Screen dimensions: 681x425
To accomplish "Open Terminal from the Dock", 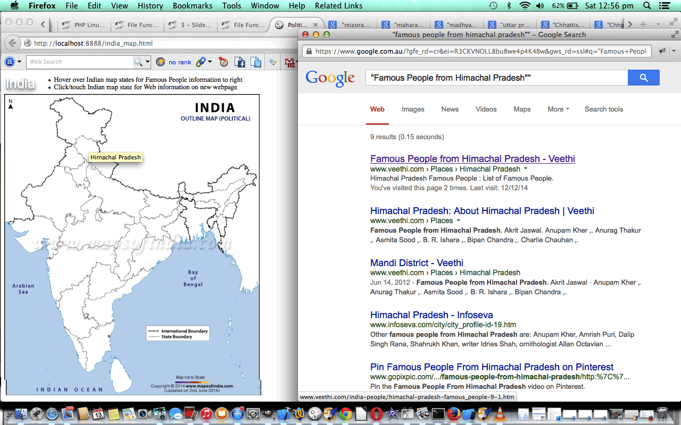I will click(x=438, y=414).
